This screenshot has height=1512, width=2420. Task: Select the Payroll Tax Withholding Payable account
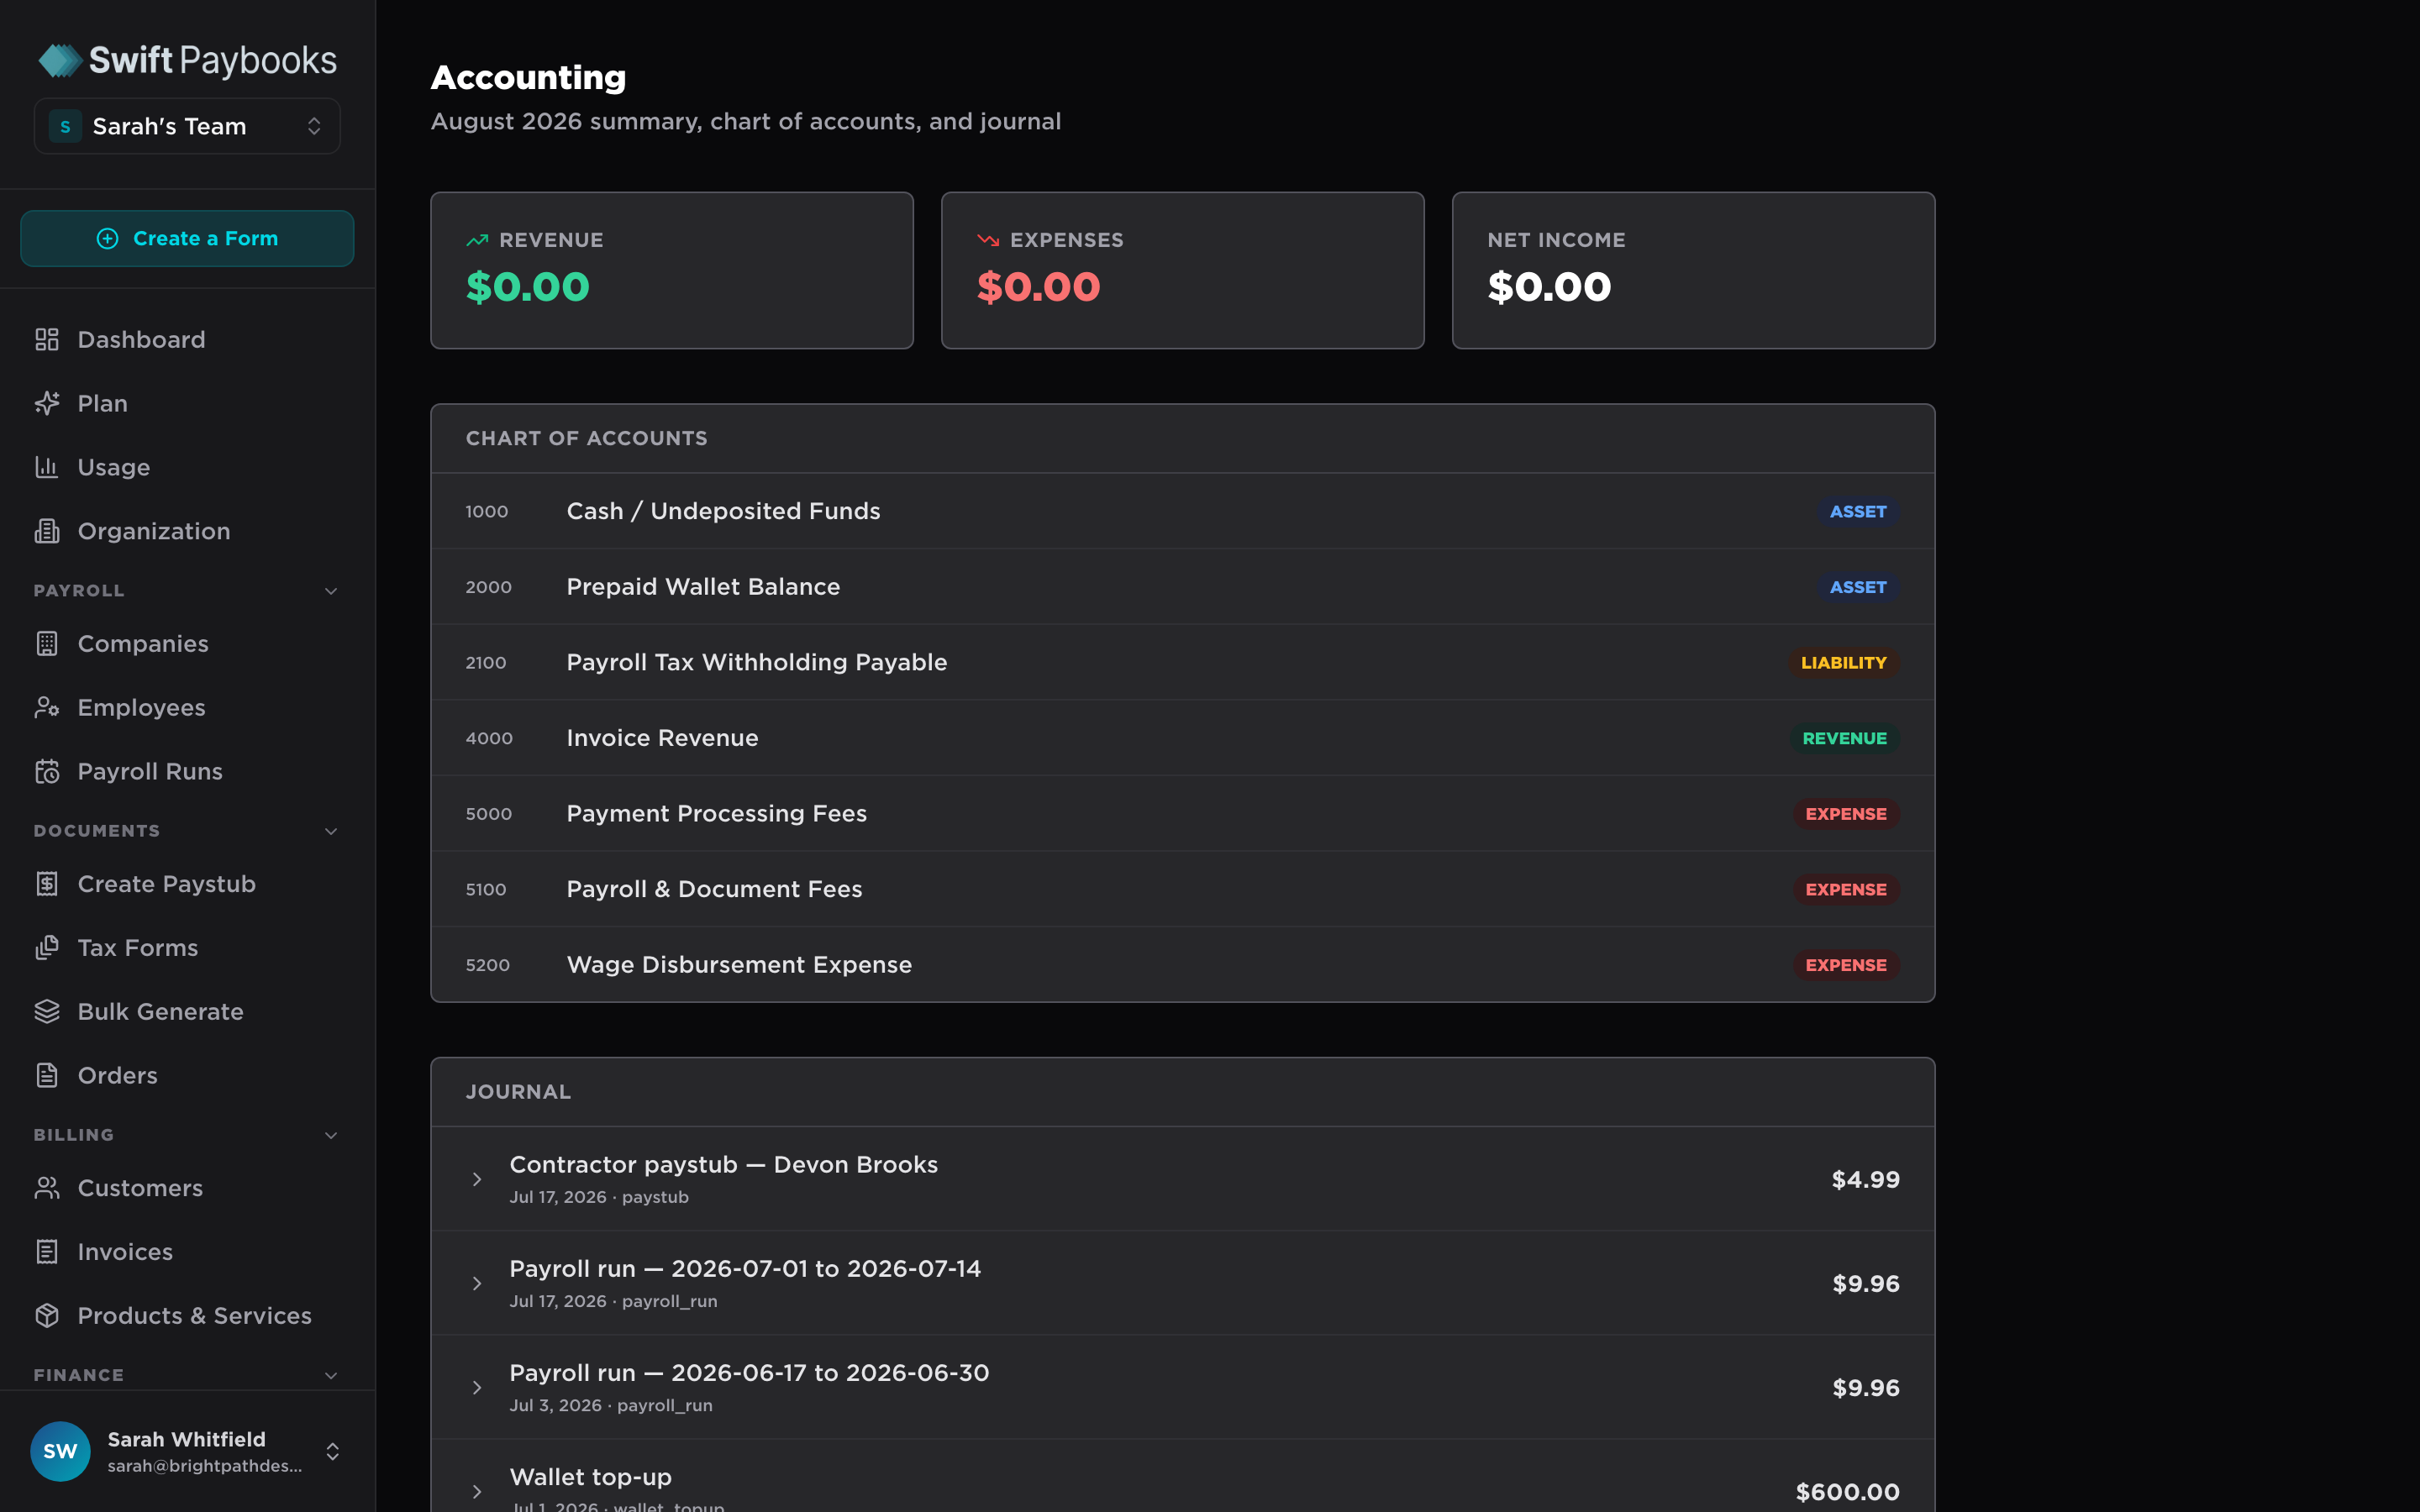1182,662
